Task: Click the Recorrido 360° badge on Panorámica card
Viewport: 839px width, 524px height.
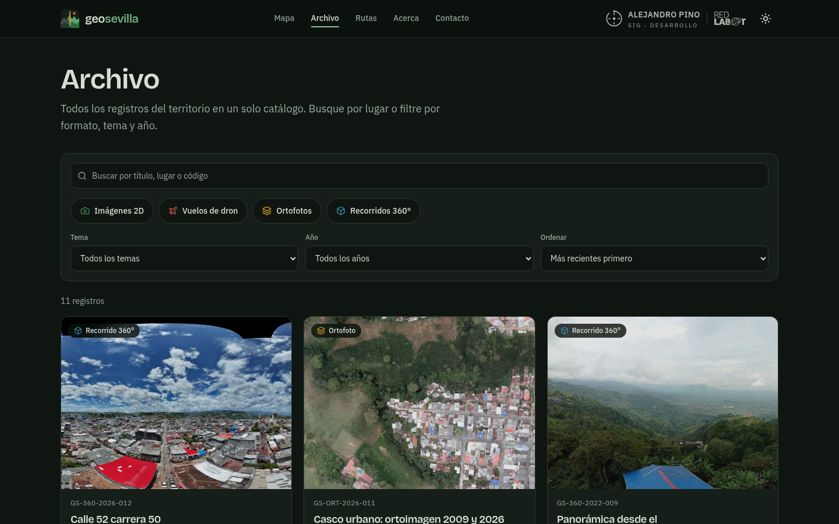Action: [x=590, y=331]
